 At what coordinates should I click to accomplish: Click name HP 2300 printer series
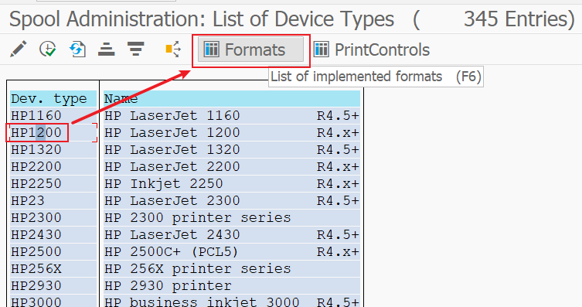coord(198,218)
